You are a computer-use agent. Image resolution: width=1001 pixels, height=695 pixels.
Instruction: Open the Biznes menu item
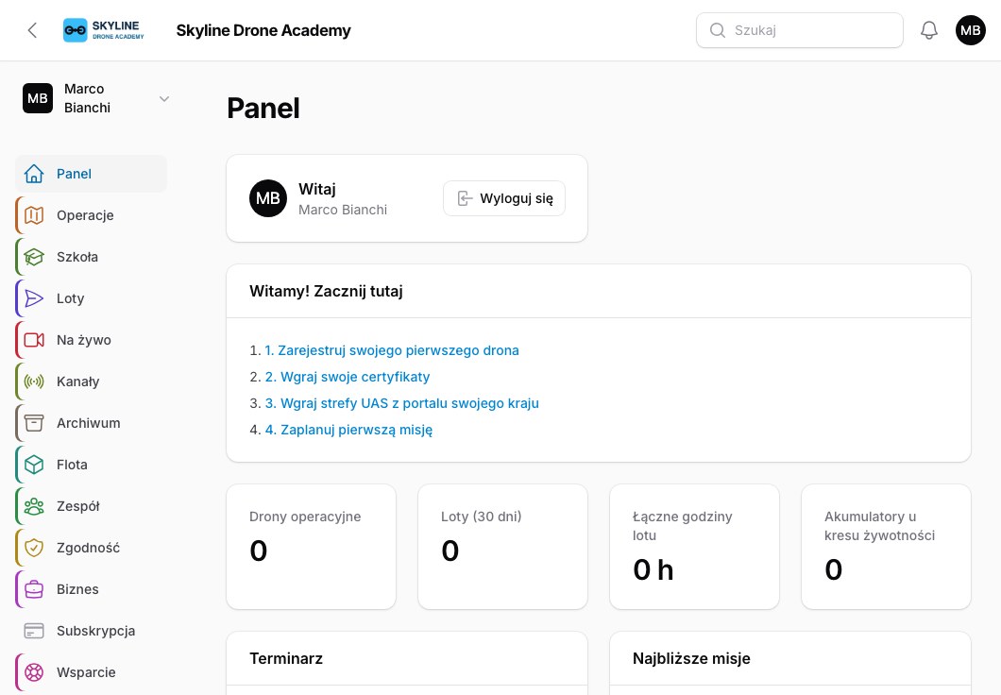click(91, 589)
